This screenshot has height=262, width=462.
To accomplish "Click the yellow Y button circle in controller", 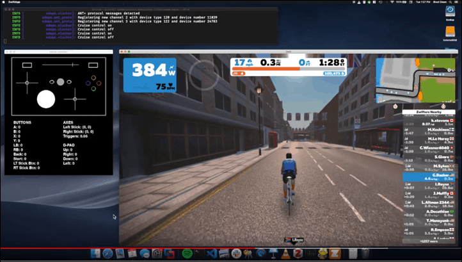I will pyautogui.click(x=93, y=78).
